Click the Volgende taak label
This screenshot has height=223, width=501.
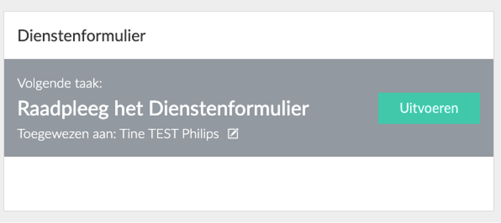60,84
